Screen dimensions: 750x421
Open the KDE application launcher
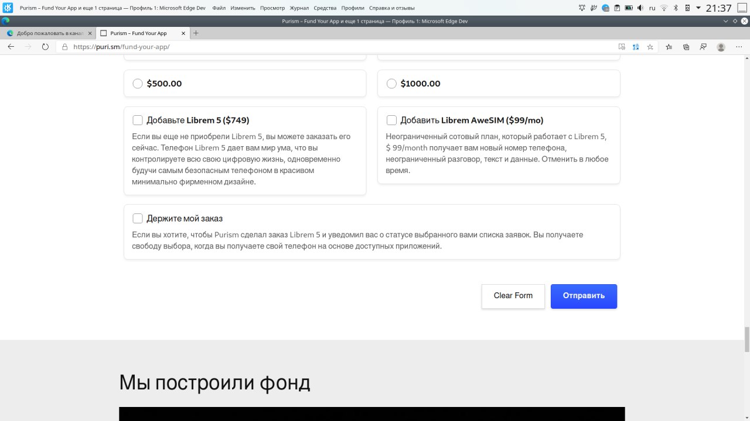click(x=8, y=8)
